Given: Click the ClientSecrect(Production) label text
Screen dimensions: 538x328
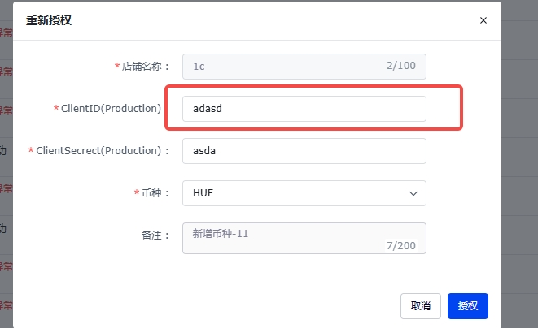Looking at the screenshot, I should [99, 151].
